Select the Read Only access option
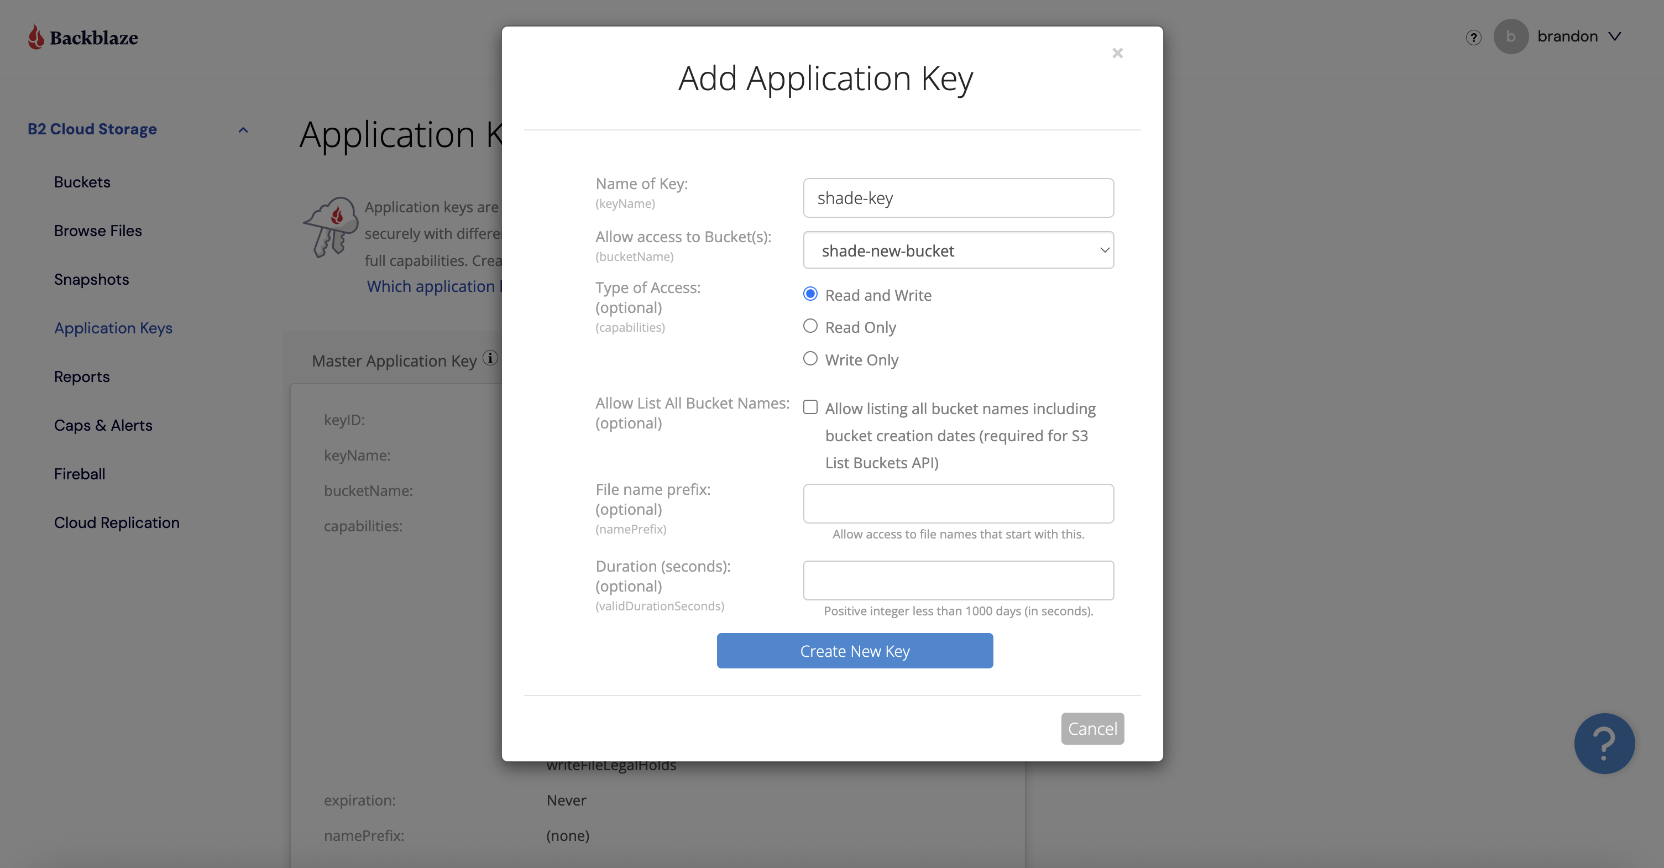This screenshot has width=1664, height=868. pyautogui.click(x=810, y=327)
